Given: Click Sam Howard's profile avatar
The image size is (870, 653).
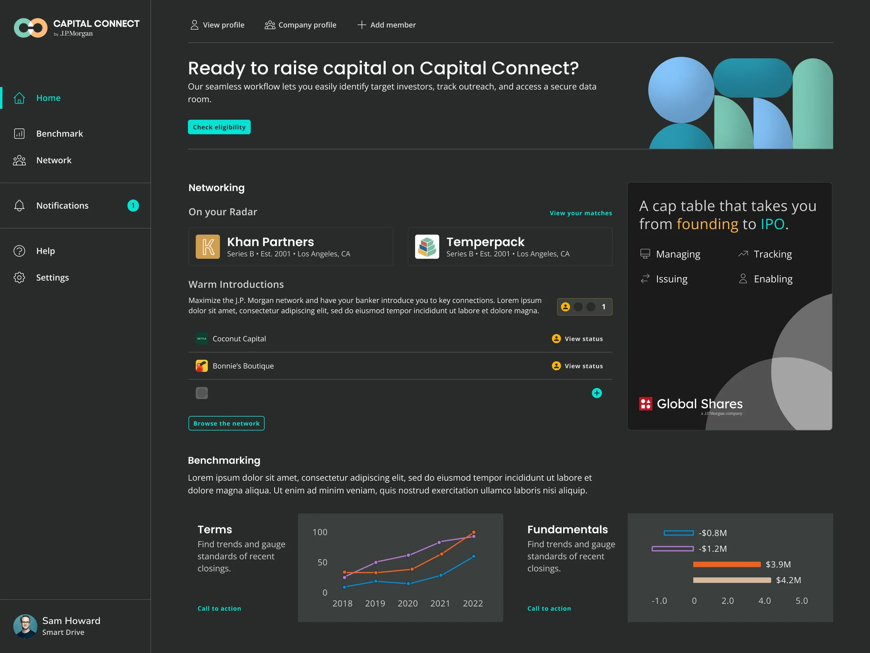Looking at the screenshot, I should 25,626.
